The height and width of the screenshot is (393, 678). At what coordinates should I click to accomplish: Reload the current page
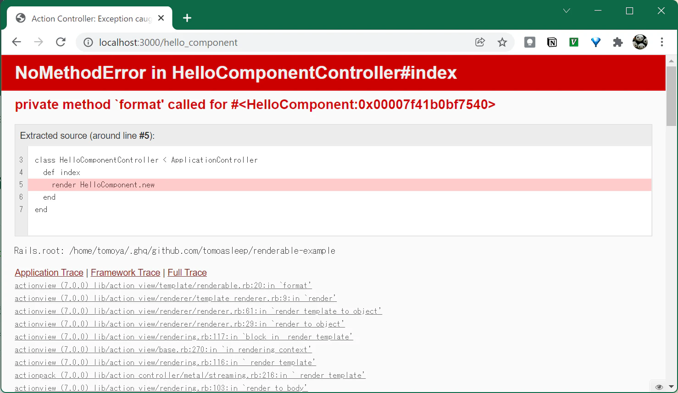tap(61, 42)
